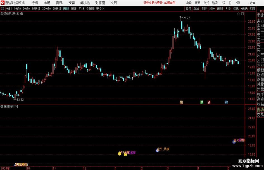Viewport: 264px width, 170px height.
Task: Open the 功能 menu
Action: [189, 3]
